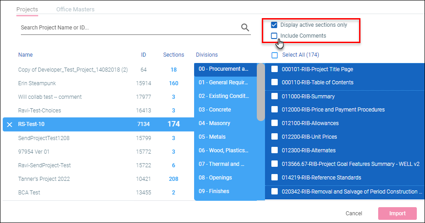The image size is (425, 223).
Task: Click the divisions list scrollbar thumb
Action: click(261, 92)
